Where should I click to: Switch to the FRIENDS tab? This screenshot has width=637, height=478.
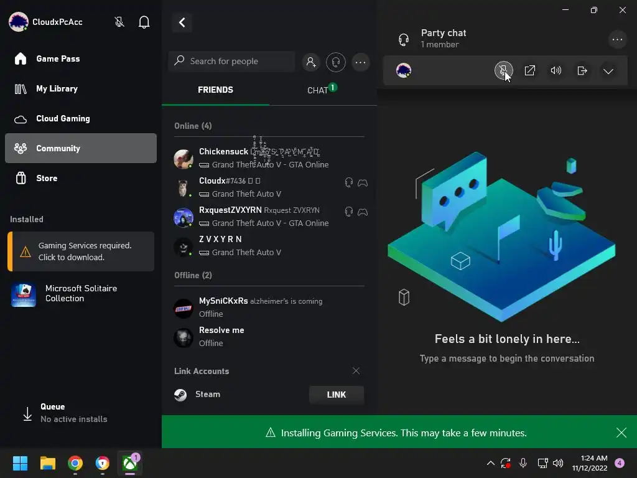(215, 90)
